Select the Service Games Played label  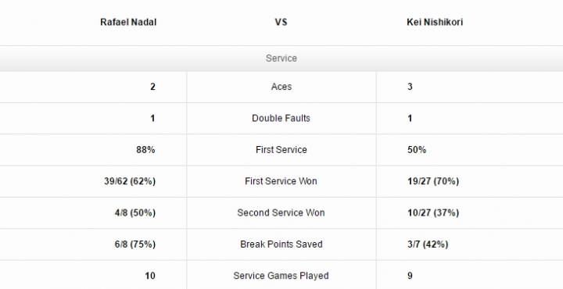point(281,276)
